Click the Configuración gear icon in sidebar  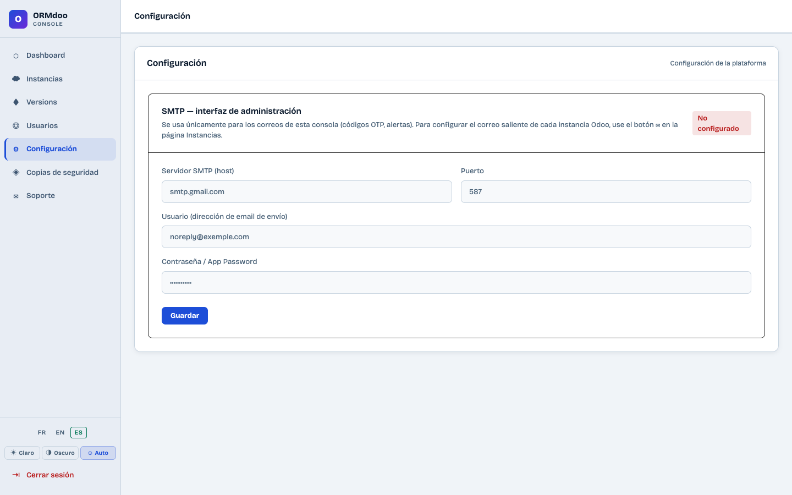pyautogui.click(x=16, y=149)
